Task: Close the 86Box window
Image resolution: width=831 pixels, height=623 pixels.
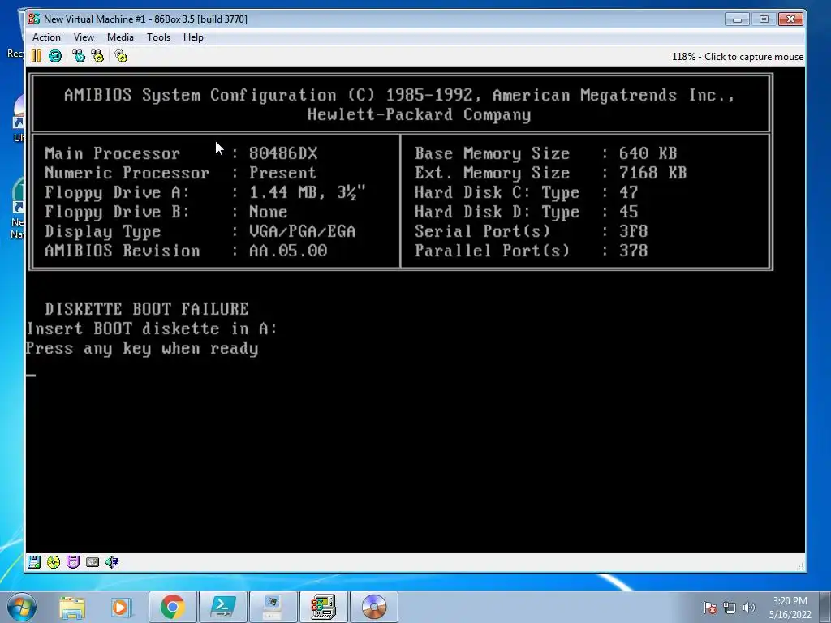Action: (x=790, y=19)
